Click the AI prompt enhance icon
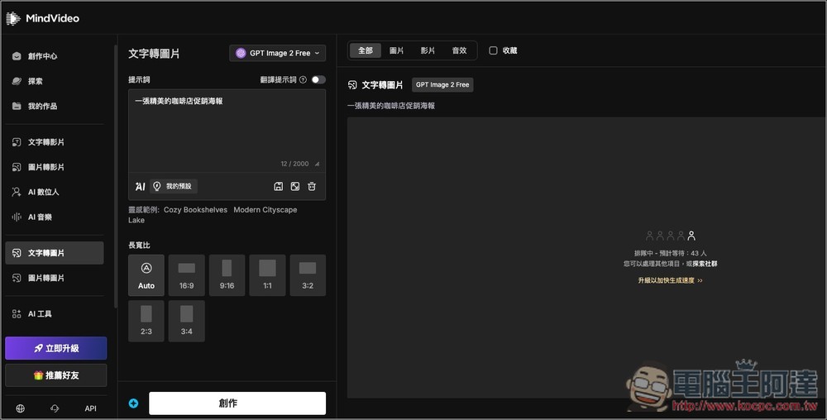This screenshot has width=827, height=420. [140, 187]
